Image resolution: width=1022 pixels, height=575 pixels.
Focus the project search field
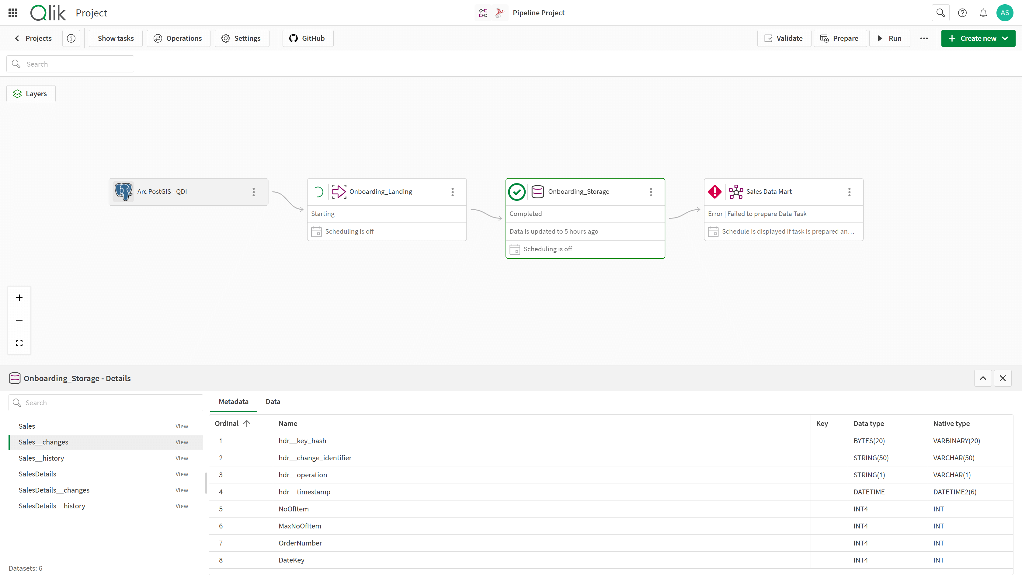[70, 64]
